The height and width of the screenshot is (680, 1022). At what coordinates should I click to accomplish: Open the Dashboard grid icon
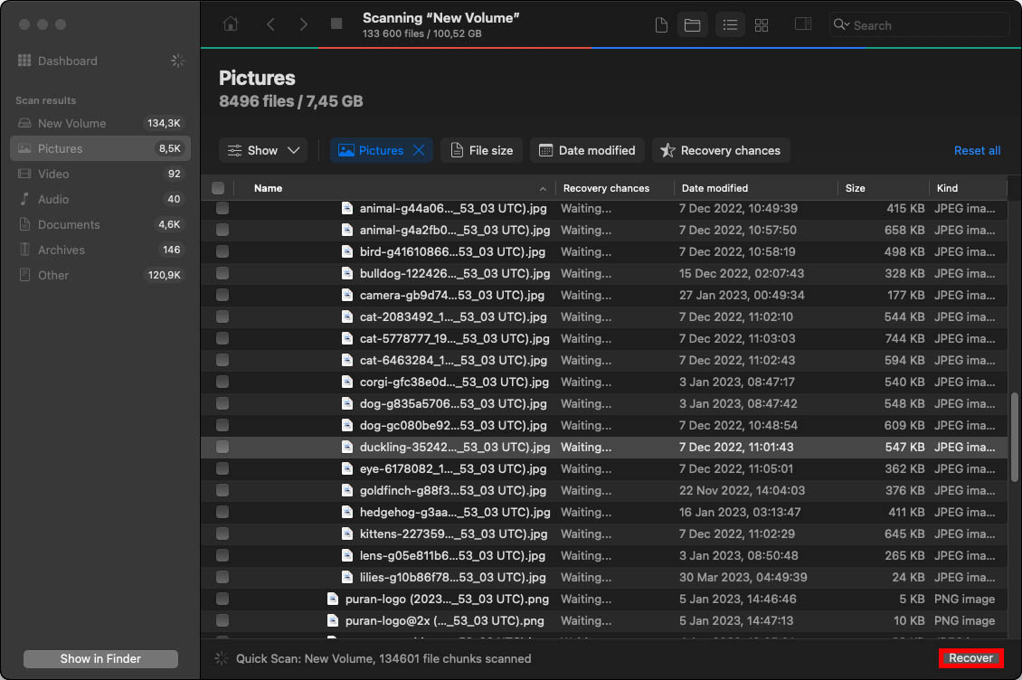point(24,61)
